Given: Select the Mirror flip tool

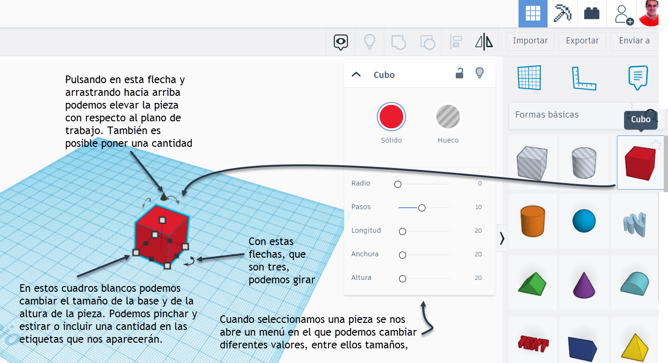Looking at the screenshot, I should coord(484,42).
